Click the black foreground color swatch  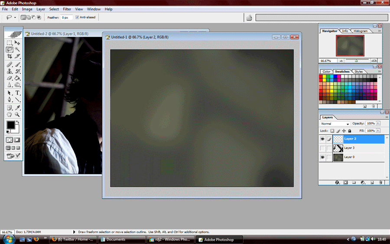10,125
